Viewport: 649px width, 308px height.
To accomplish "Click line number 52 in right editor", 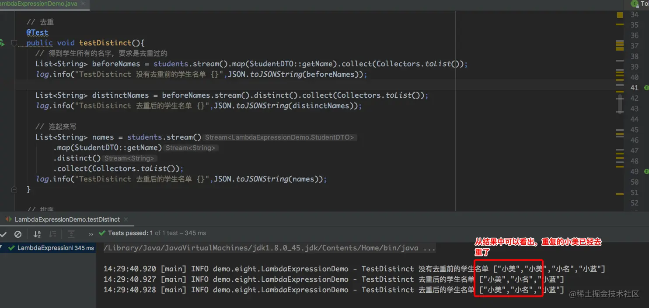I will pyautogui.click(x=634, y=203).
